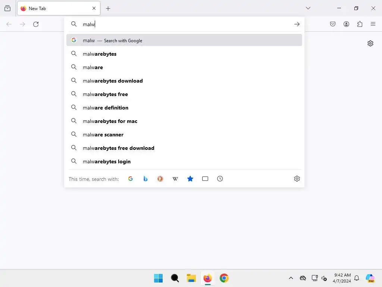Open search settings gear in dropdown
The height and width of the screenshot is (287, 382).
[x=297, y=179]
